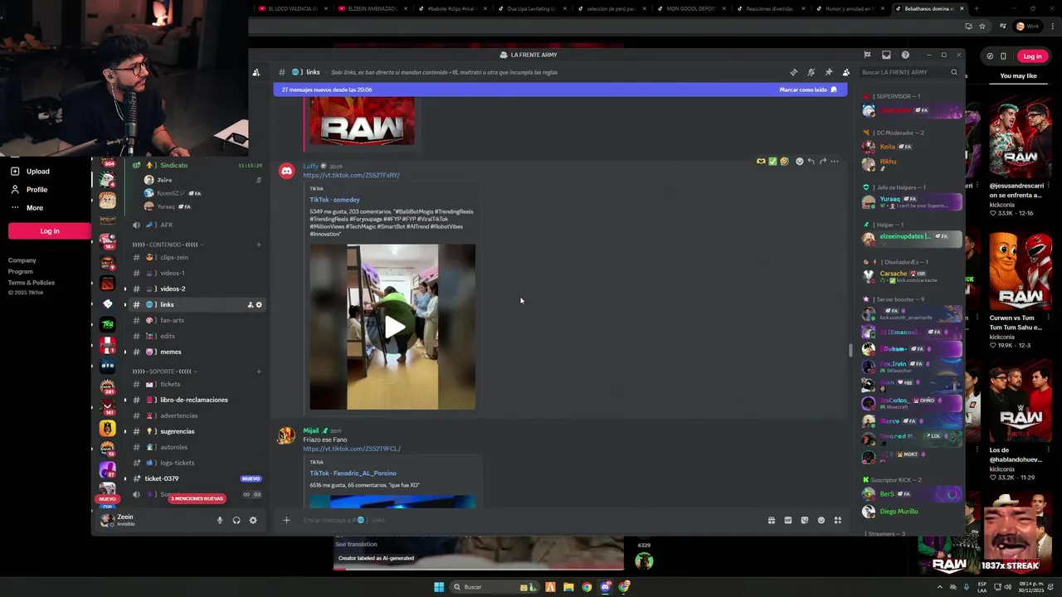This screenshot has height=597, width=1062.
Task: Open Windows Start button
Action: coord(439,587)
